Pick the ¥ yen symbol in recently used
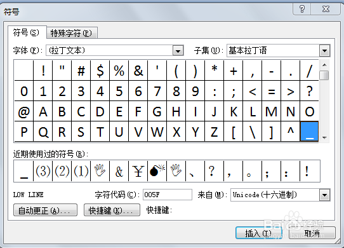Viewport: 344px width, 248px height. (x=138, y=171)
